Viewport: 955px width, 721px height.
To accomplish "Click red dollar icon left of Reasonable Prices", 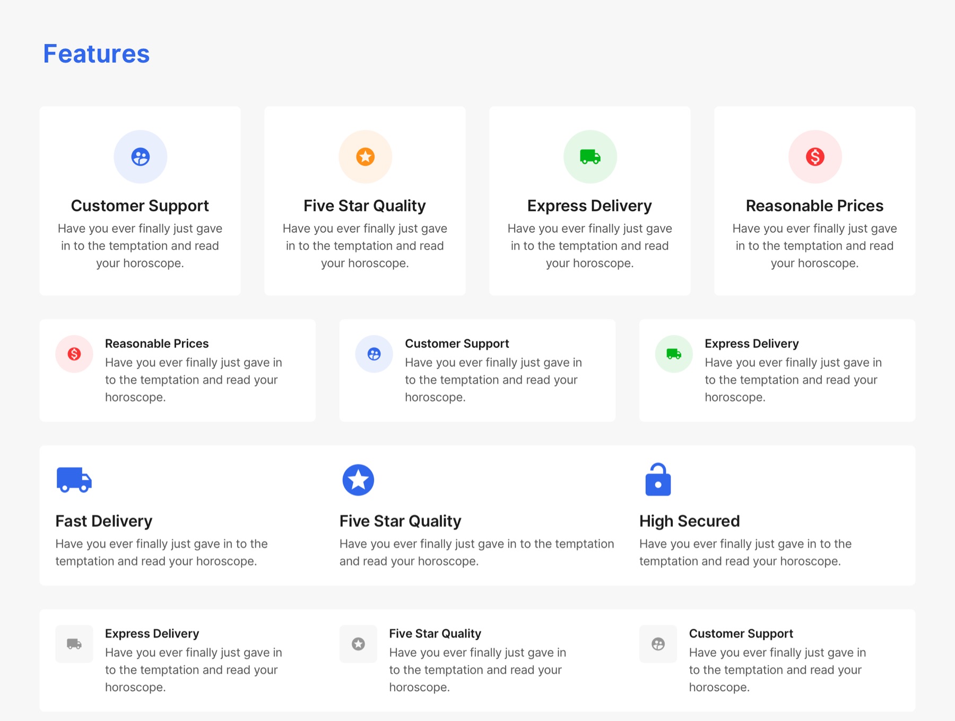I will tap(74, 354).
